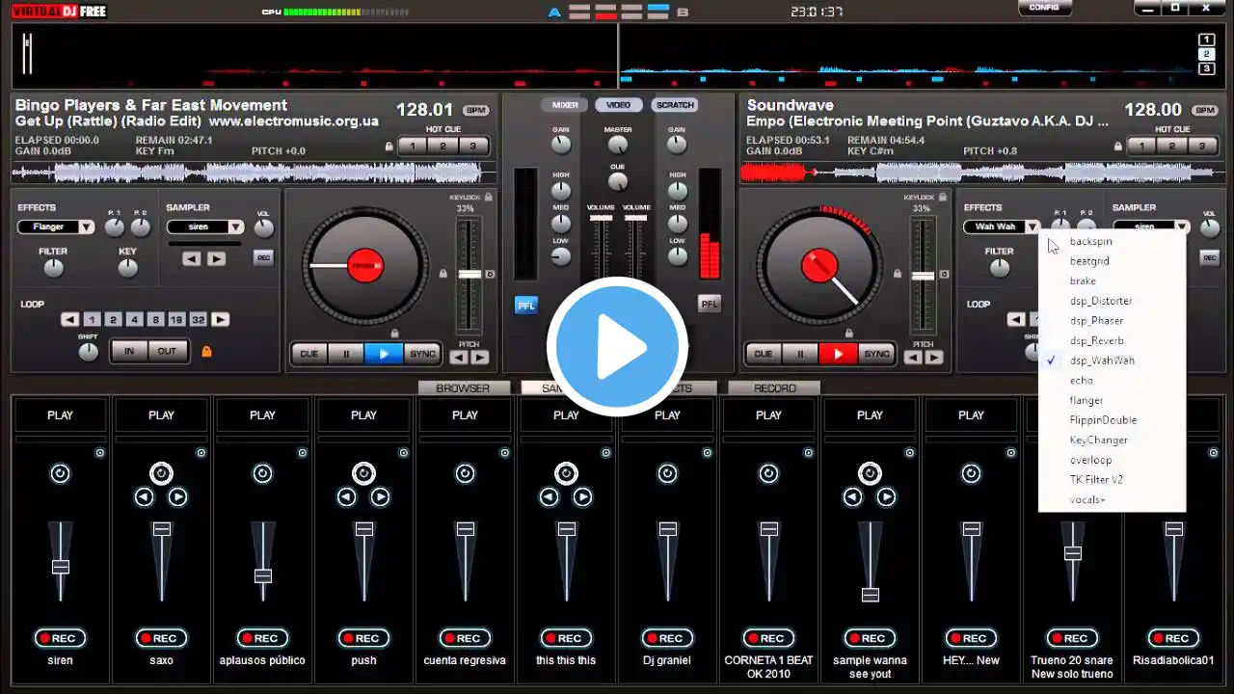Click left deck sampler next arrow
The image size is (1234, 694).
[216, 258]
